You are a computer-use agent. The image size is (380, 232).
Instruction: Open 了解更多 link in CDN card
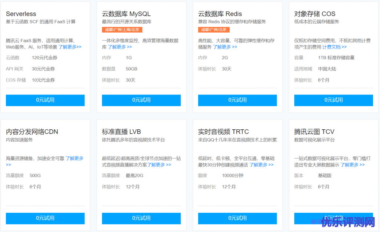(x=74, y=158)
